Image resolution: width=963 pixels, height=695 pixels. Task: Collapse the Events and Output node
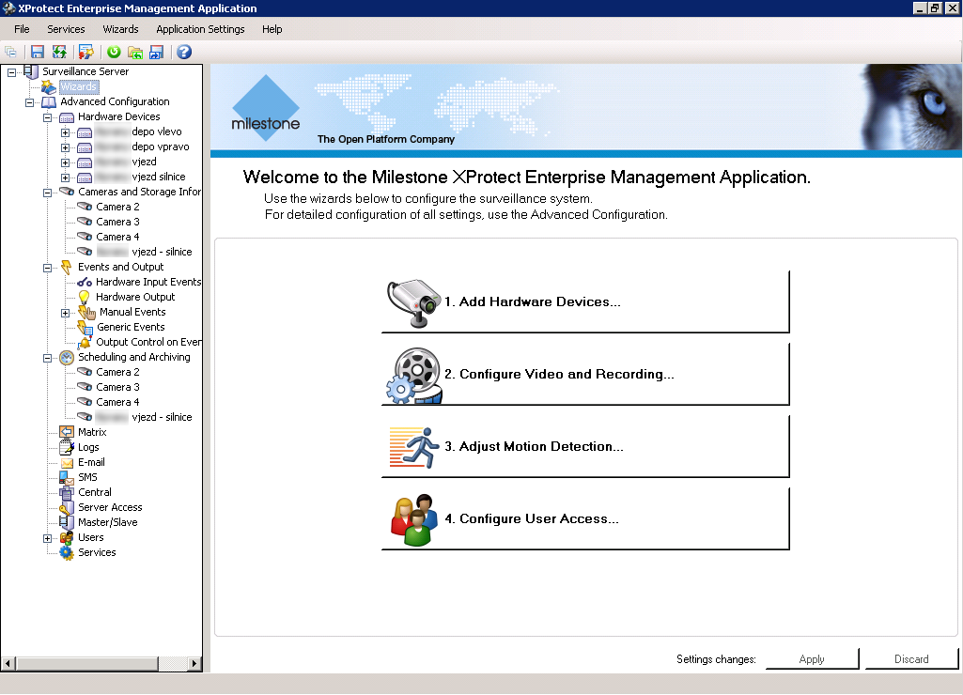47,268
